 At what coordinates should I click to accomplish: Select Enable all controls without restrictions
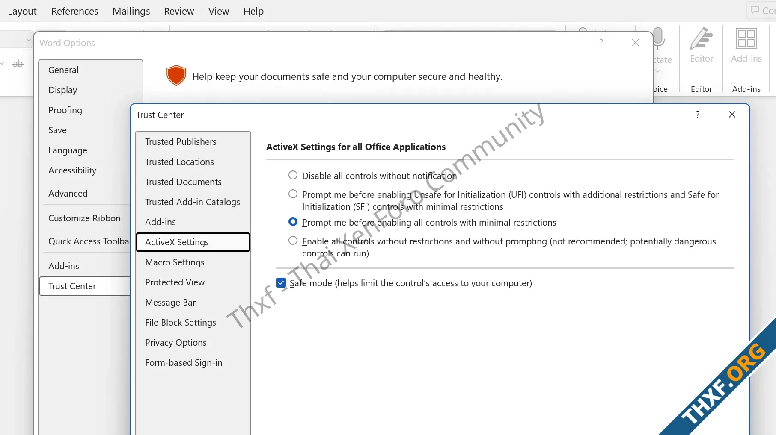[x=293, y=241]
